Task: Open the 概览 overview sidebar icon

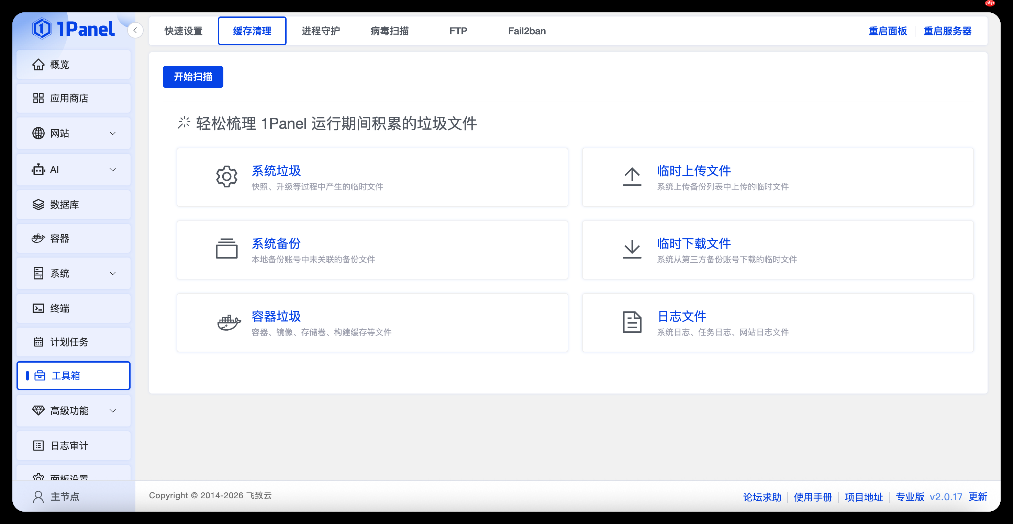Action: point(38,64)
